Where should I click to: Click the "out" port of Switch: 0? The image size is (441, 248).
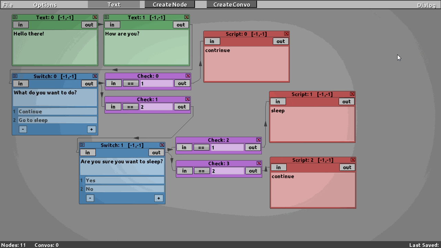[x=89, y=83]
